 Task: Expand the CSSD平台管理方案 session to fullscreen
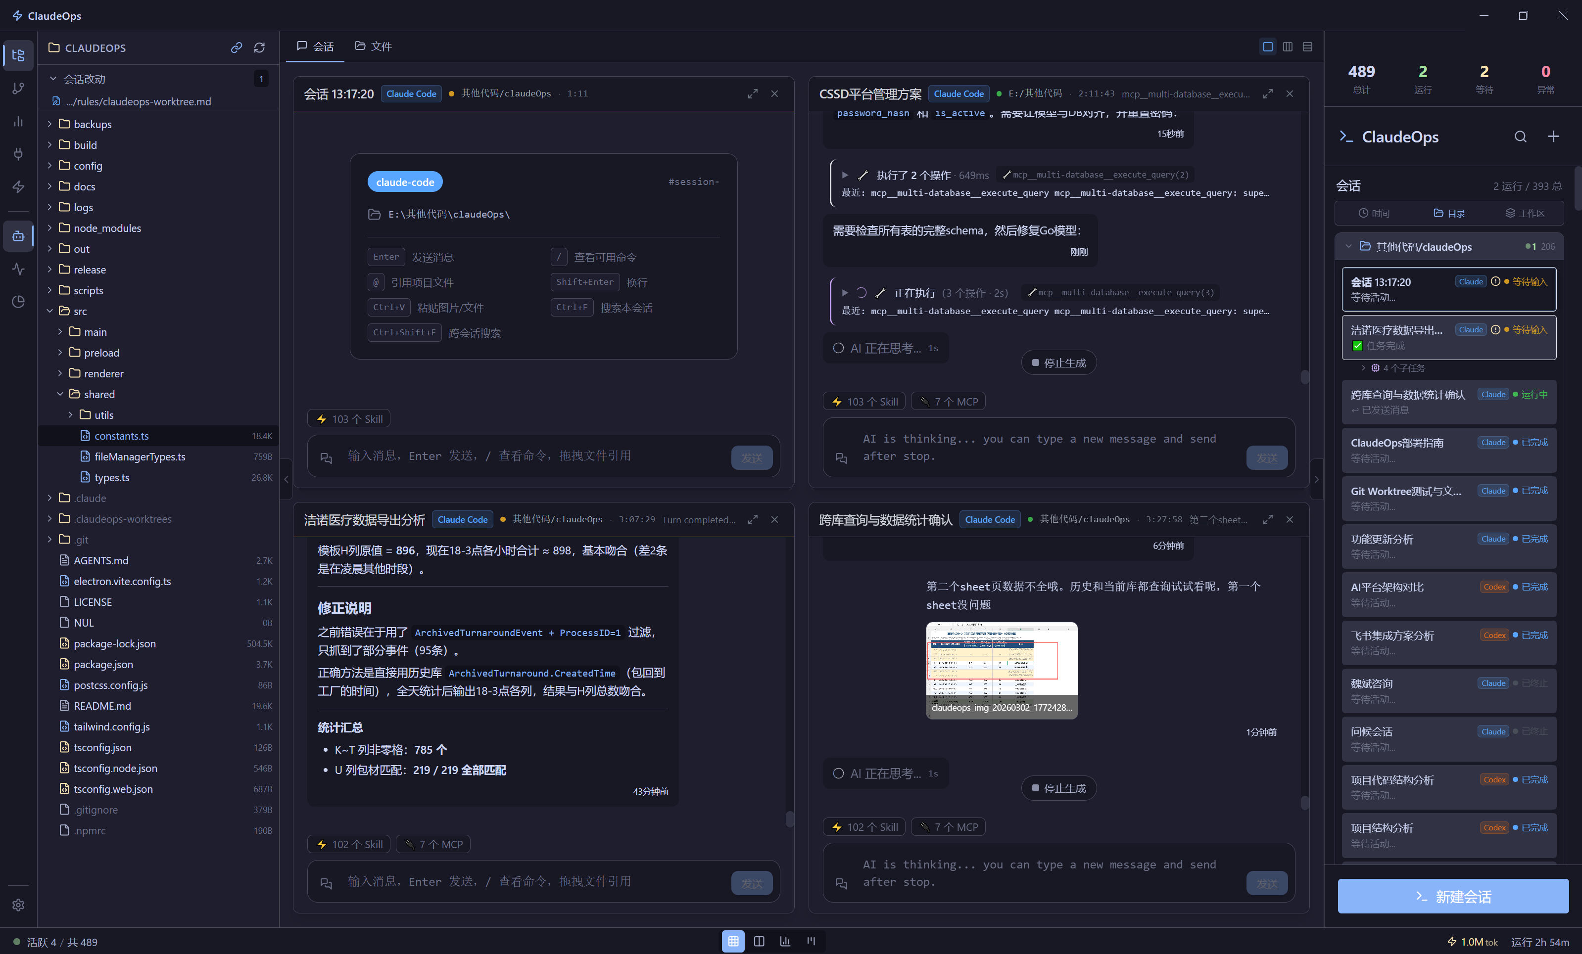(1267, 93)
